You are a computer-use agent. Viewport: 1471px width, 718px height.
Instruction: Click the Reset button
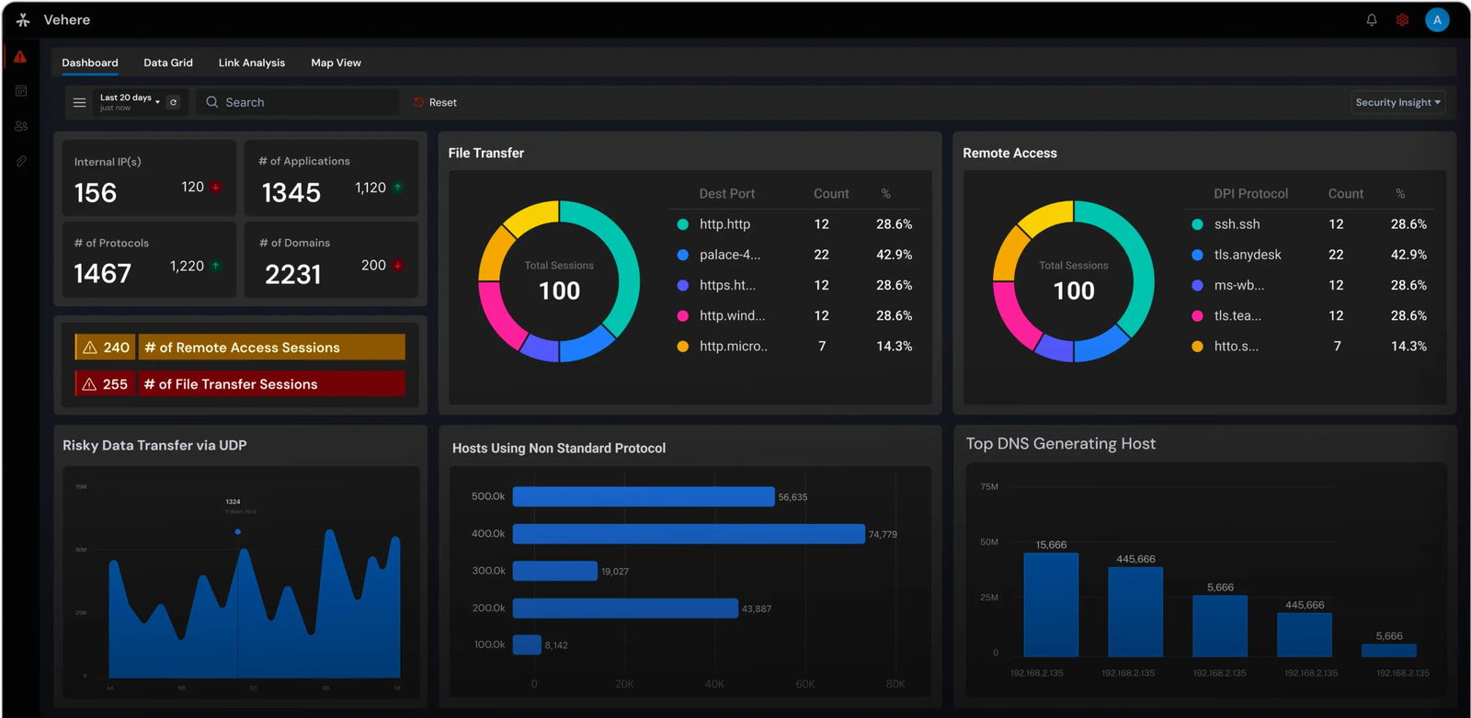[435, 102]
